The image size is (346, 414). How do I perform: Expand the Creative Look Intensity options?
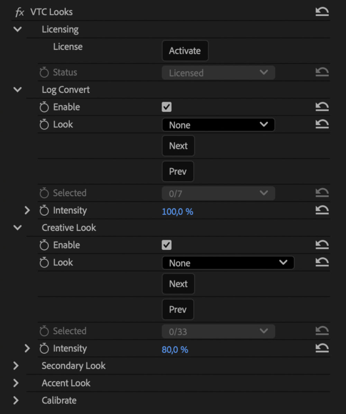[27, 348]
